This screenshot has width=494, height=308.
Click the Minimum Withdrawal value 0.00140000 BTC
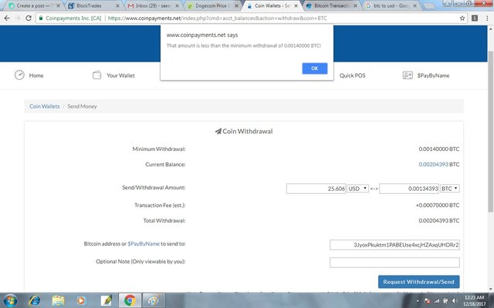(439, 149)
